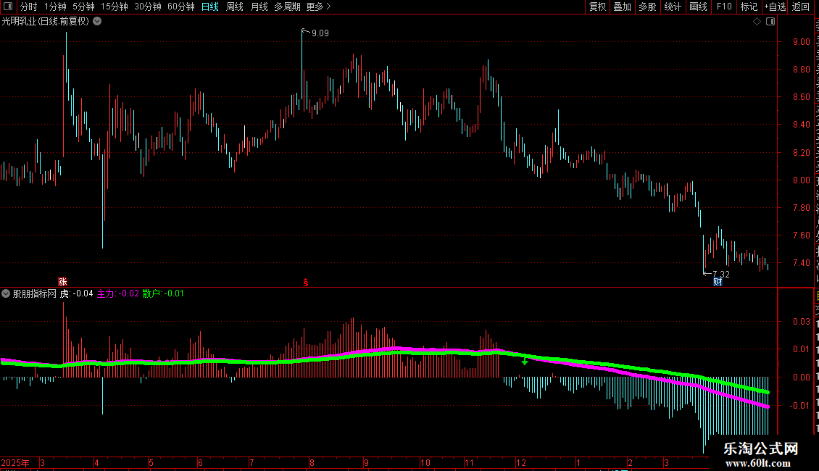Select the 5分钟 period

click(x=83, y=7)
